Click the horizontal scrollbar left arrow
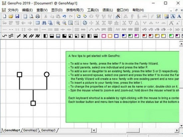Image resolution: width=183 pixels, height=137 pixels. tap(94, 130)
